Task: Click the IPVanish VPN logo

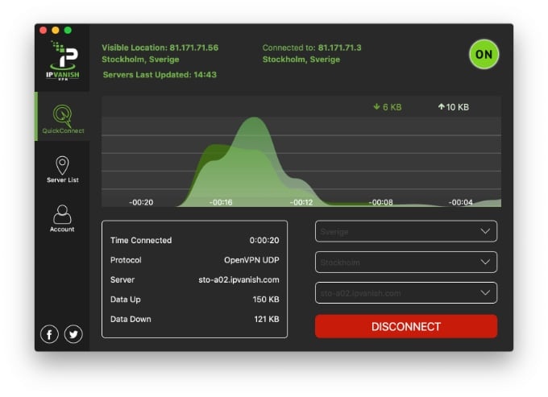Action: tap(63, 60)
